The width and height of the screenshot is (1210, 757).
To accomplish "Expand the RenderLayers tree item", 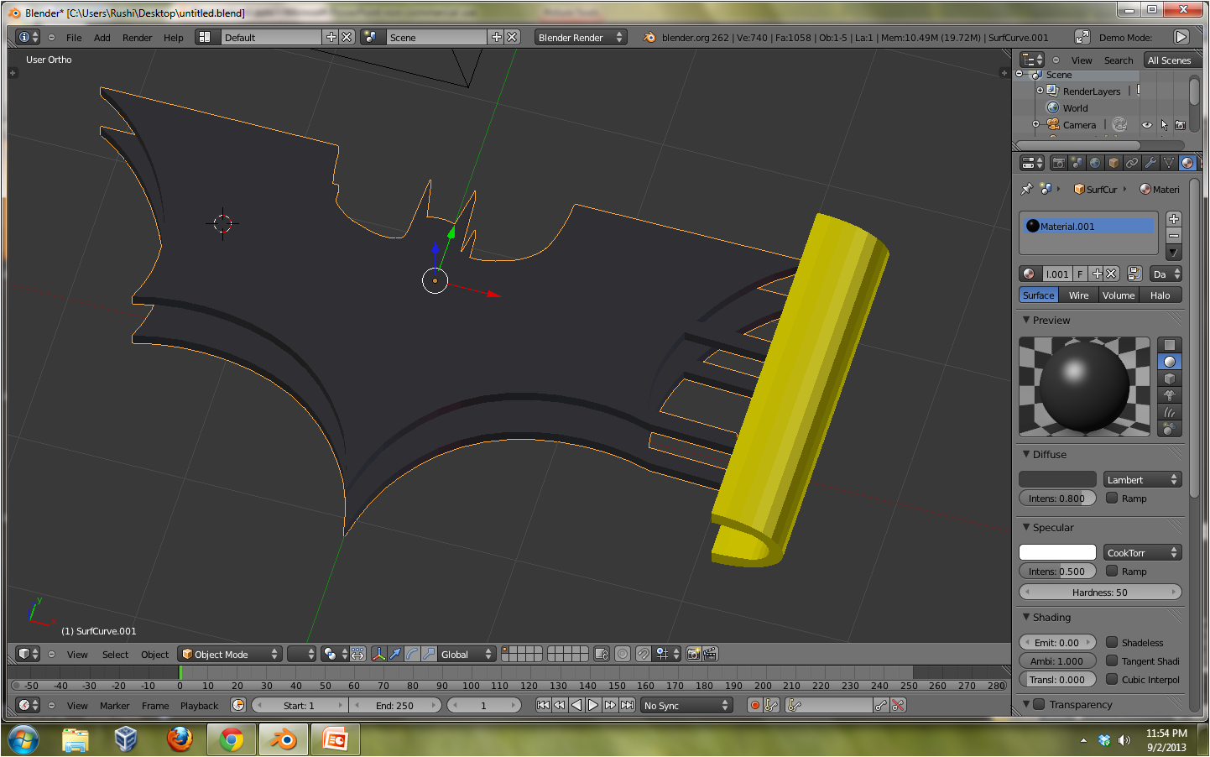I will [1040, 91].
